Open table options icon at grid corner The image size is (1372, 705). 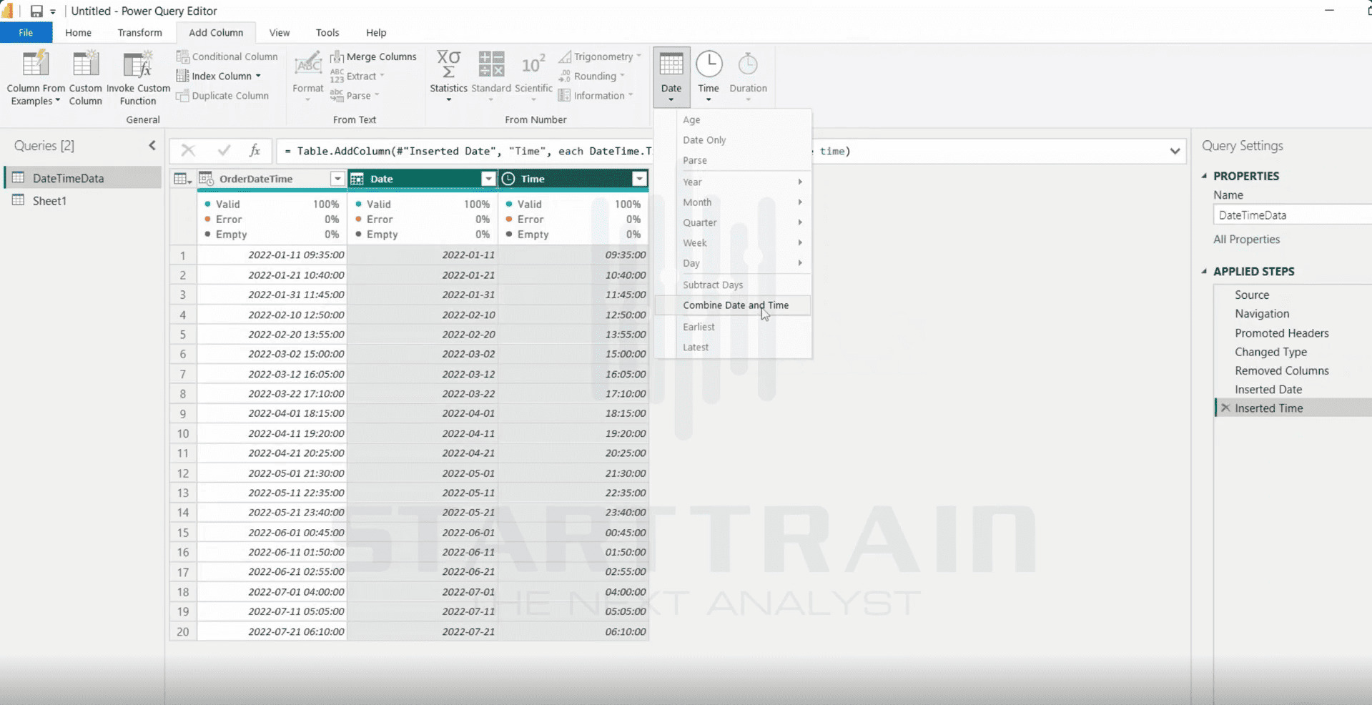(x=183, y=179)
